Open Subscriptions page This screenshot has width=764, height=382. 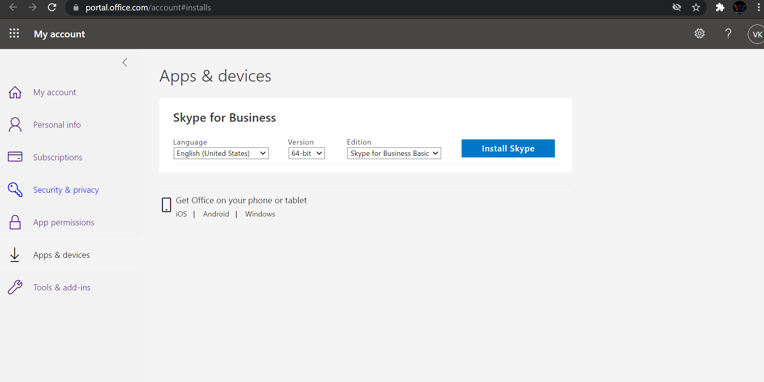(x=58, y=157)
